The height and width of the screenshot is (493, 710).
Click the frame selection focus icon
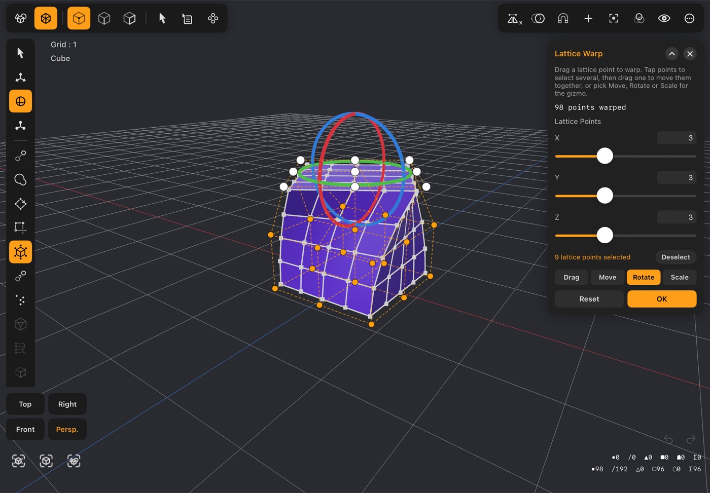pos(614,19)
